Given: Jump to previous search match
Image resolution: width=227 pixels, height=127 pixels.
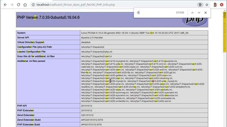Looking at the screenshot, I should (x=192, y=13).
